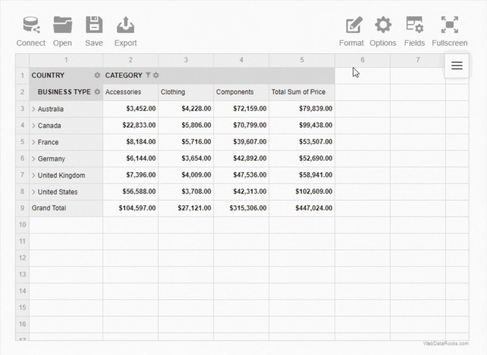Select the Accessories column header
This screenshot has height=355, width=487.
tap(131, 92)
